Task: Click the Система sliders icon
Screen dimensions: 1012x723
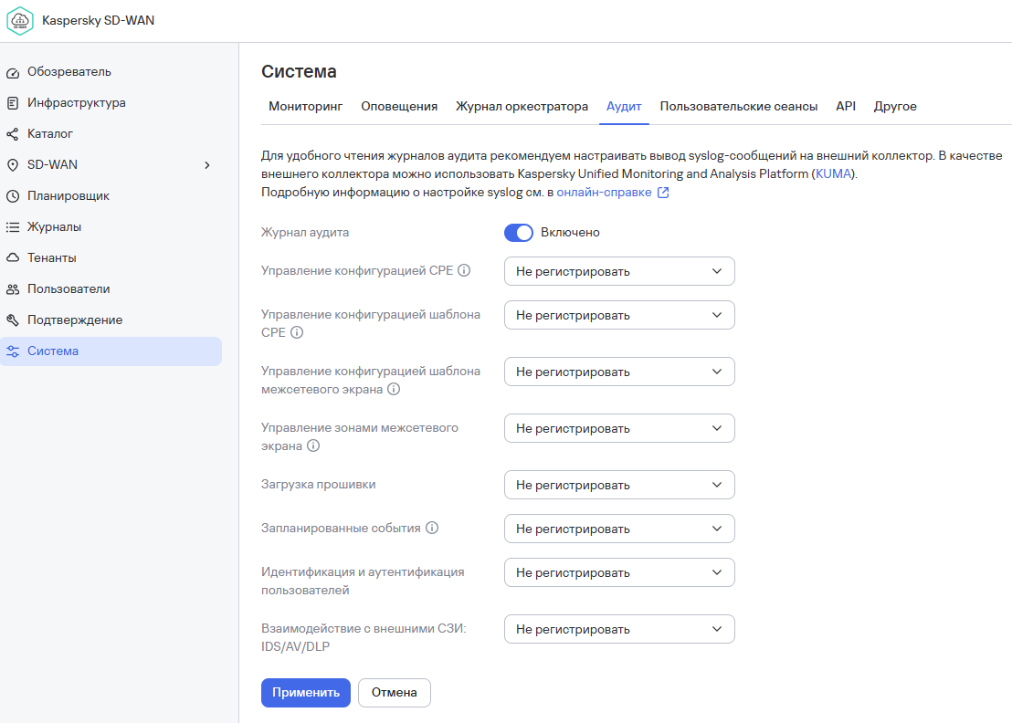Action: pyautogui.click(x=13, y=351)
